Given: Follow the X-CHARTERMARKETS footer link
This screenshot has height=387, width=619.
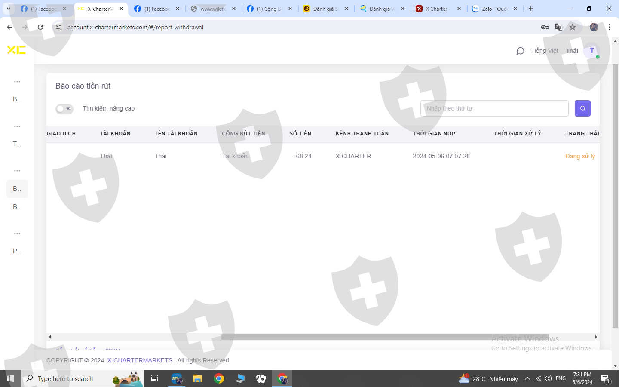Looking at the screenshot, I should point(140,360).
